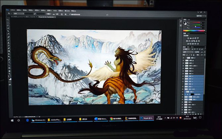Click the lock position icon in Layers
The height and width of the screenshot is (139, 222).
click(x=192, y=55)
